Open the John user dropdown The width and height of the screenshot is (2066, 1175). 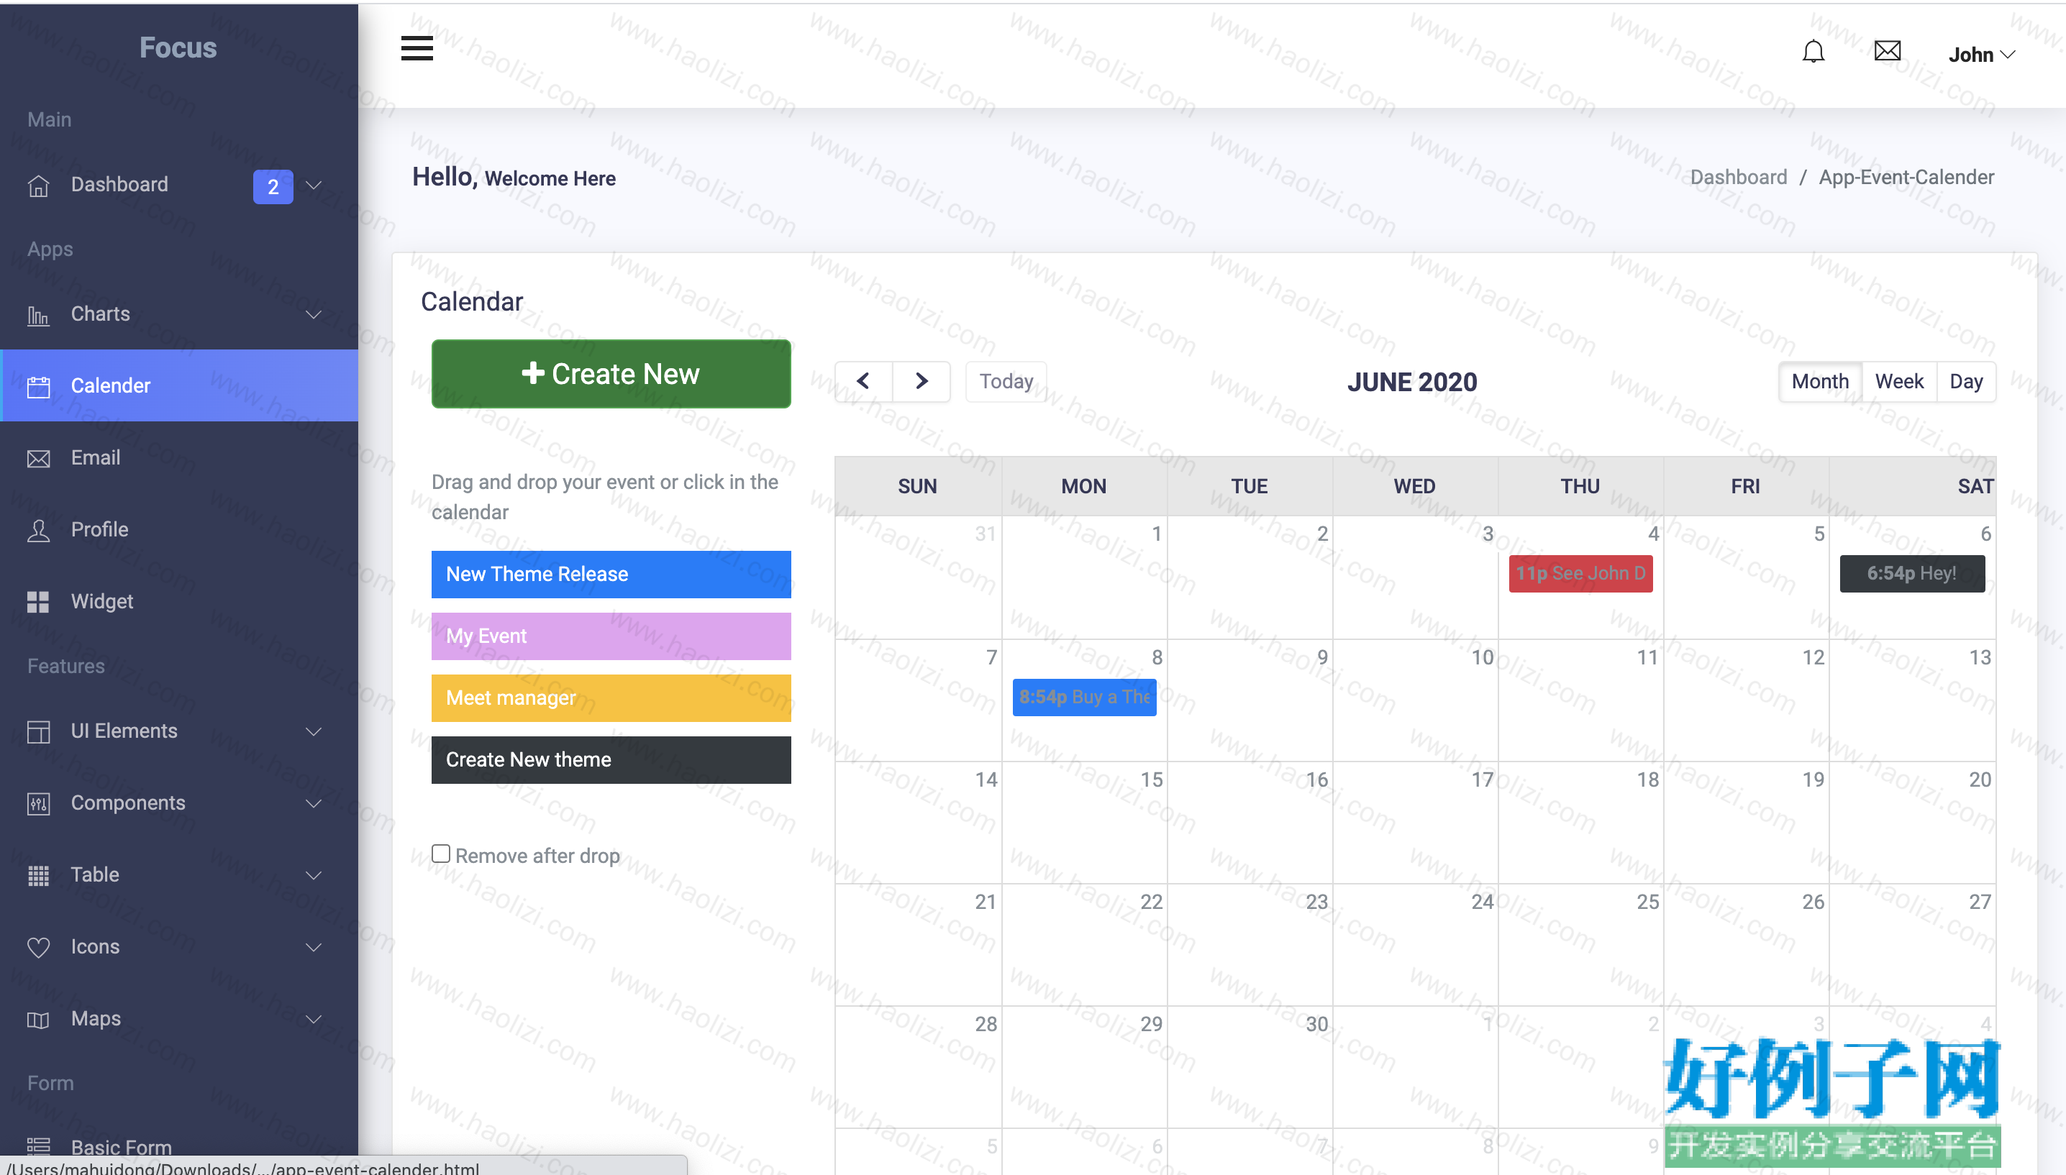tap(1981, 55)
